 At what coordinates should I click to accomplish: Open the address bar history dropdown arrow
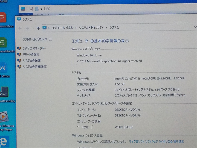click(195, 27)
